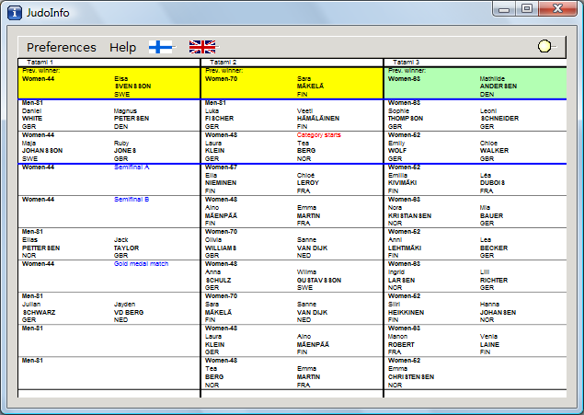Select the Tatami 2 column header
The height and width of the screenshot is (415, 584).
[223, 63]
